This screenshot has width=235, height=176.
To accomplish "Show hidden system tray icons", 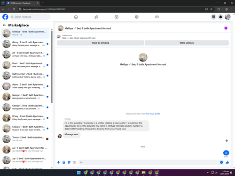I will [208, 173].
